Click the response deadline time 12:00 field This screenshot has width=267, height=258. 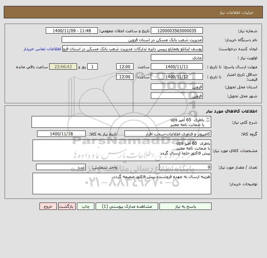click(x=124, y=67)
